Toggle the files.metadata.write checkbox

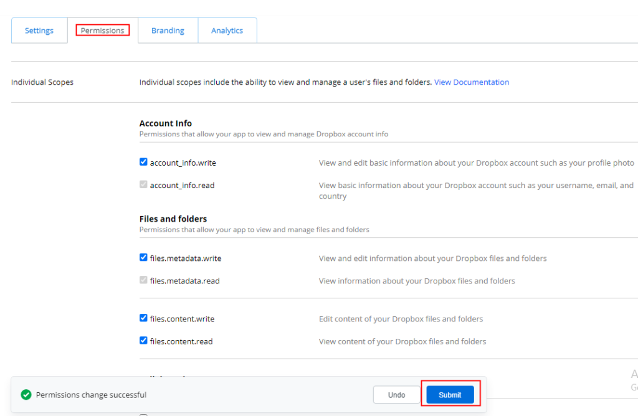pos(143,257)
